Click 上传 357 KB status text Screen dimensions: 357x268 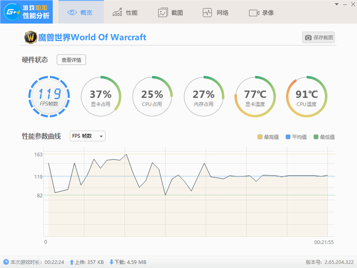point(90,262)
